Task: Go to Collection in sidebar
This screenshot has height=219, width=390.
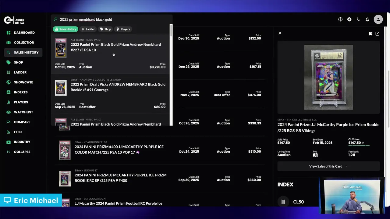Action: (x=23, y=43)
